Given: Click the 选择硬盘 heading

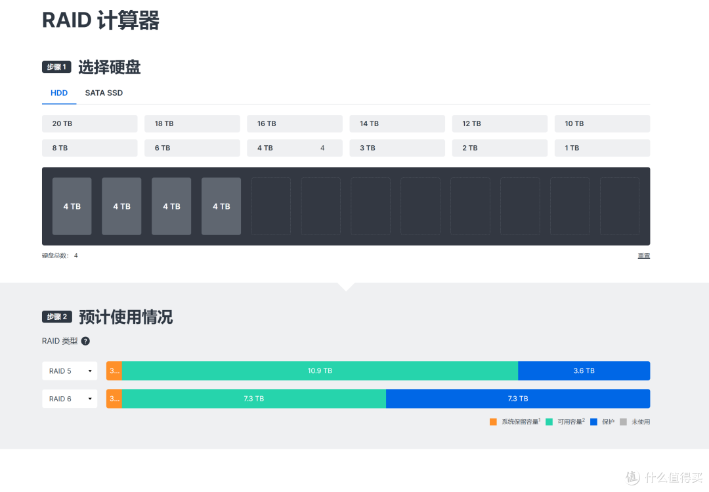Looking at the screenshot, I should coord(110,67).
